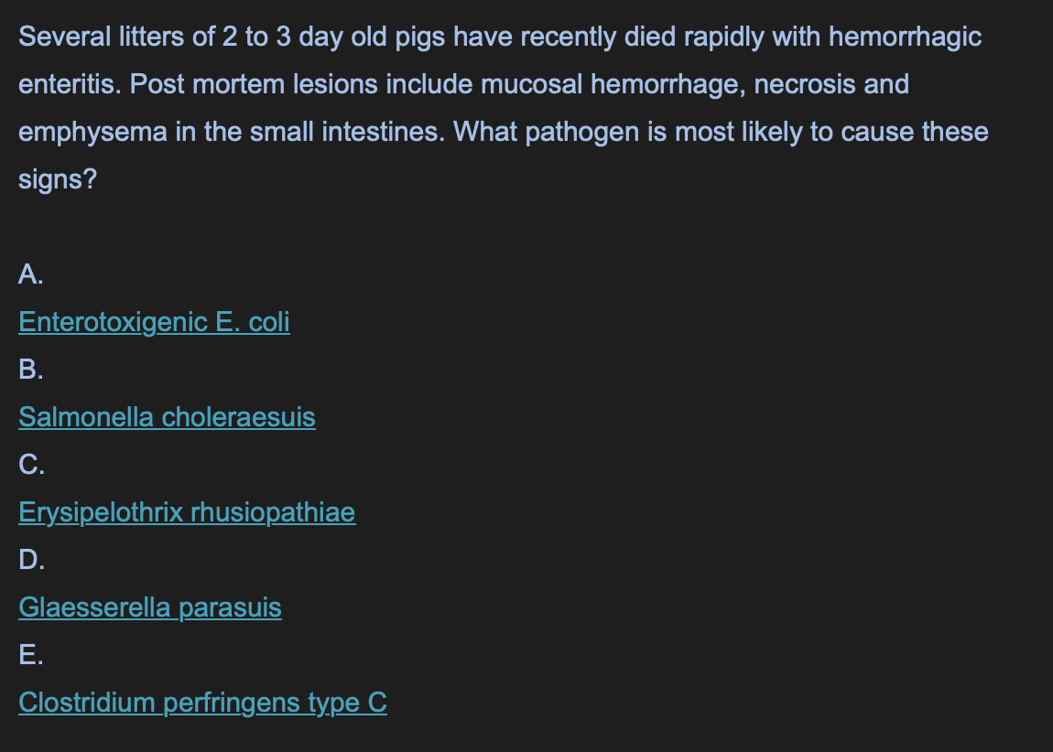Select the Glaesserella parasuis answer link
1053x752 pixels.
point(150,607)
